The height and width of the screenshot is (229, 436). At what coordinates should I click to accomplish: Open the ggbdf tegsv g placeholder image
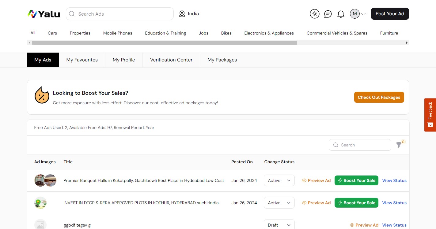tap(40, 225)
